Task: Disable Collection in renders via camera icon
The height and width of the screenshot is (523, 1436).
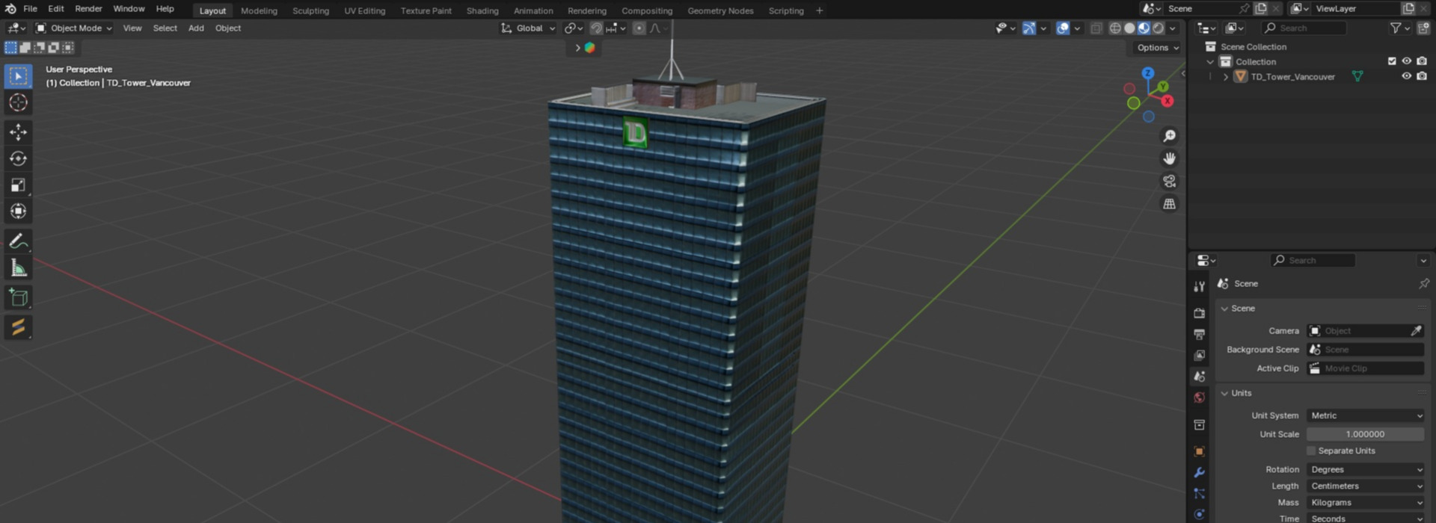Action: [x=1422, y=61]
